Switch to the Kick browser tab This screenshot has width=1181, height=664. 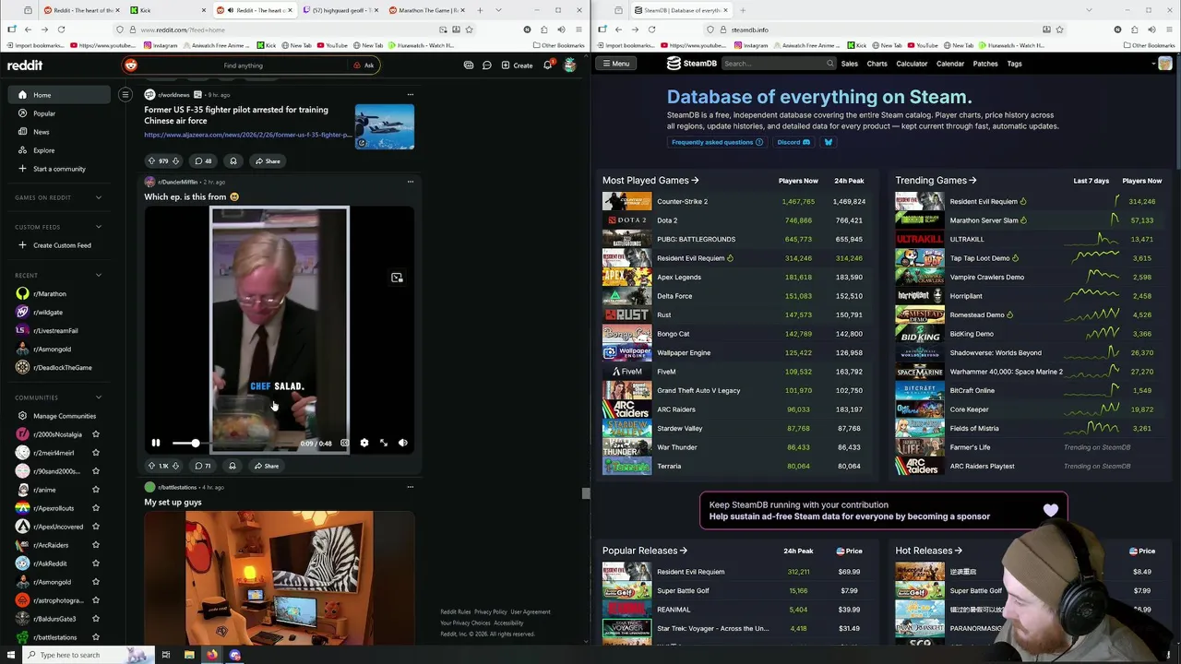(166, 10)
